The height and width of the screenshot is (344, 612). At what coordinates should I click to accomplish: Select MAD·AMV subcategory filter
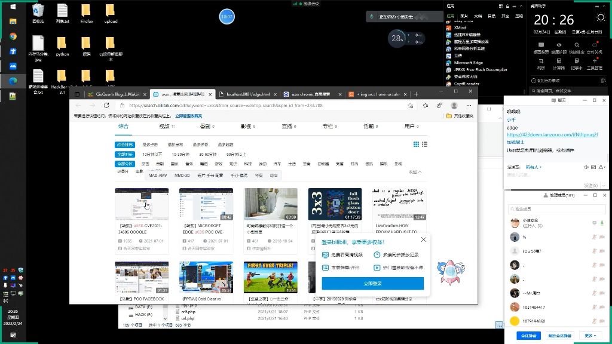158,176
